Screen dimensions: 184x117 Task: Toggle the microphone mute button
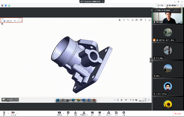(x=4, y=113)
